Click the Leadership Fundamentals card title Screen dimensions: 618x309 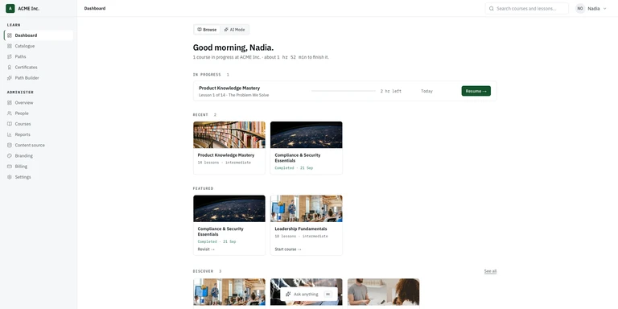pos(301,229)
